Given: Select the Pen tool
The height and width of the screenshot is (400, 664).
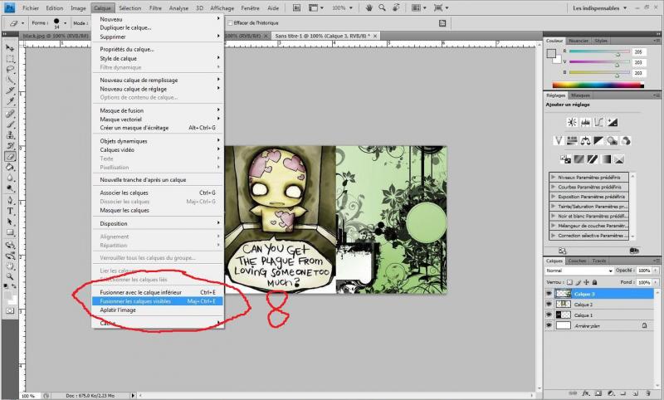Looking at the screenshot, I should [10, 200].
